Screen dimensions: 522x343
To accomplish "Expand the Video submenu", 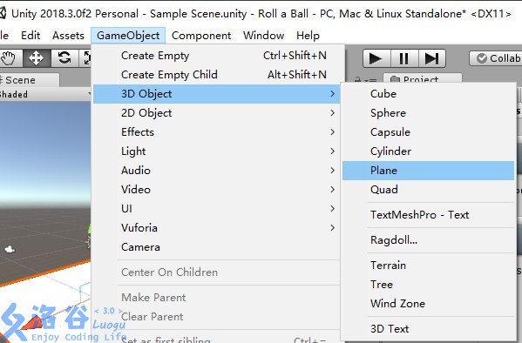I will (x=216, y=190).
